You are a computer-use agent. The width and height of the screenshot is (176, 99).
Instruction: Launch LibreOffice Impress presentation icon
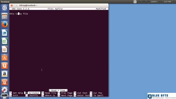click(x=4, y=49)
